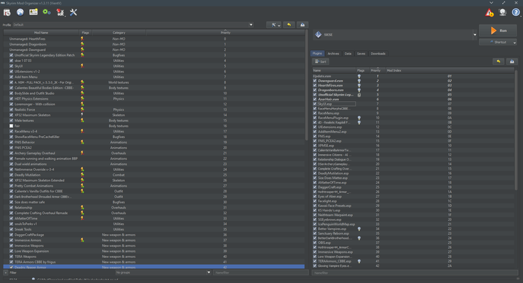Open the No groups dropdown
The height and width of the screenshot is (283, 523).
pyautogui.click(x=163, y=273)
